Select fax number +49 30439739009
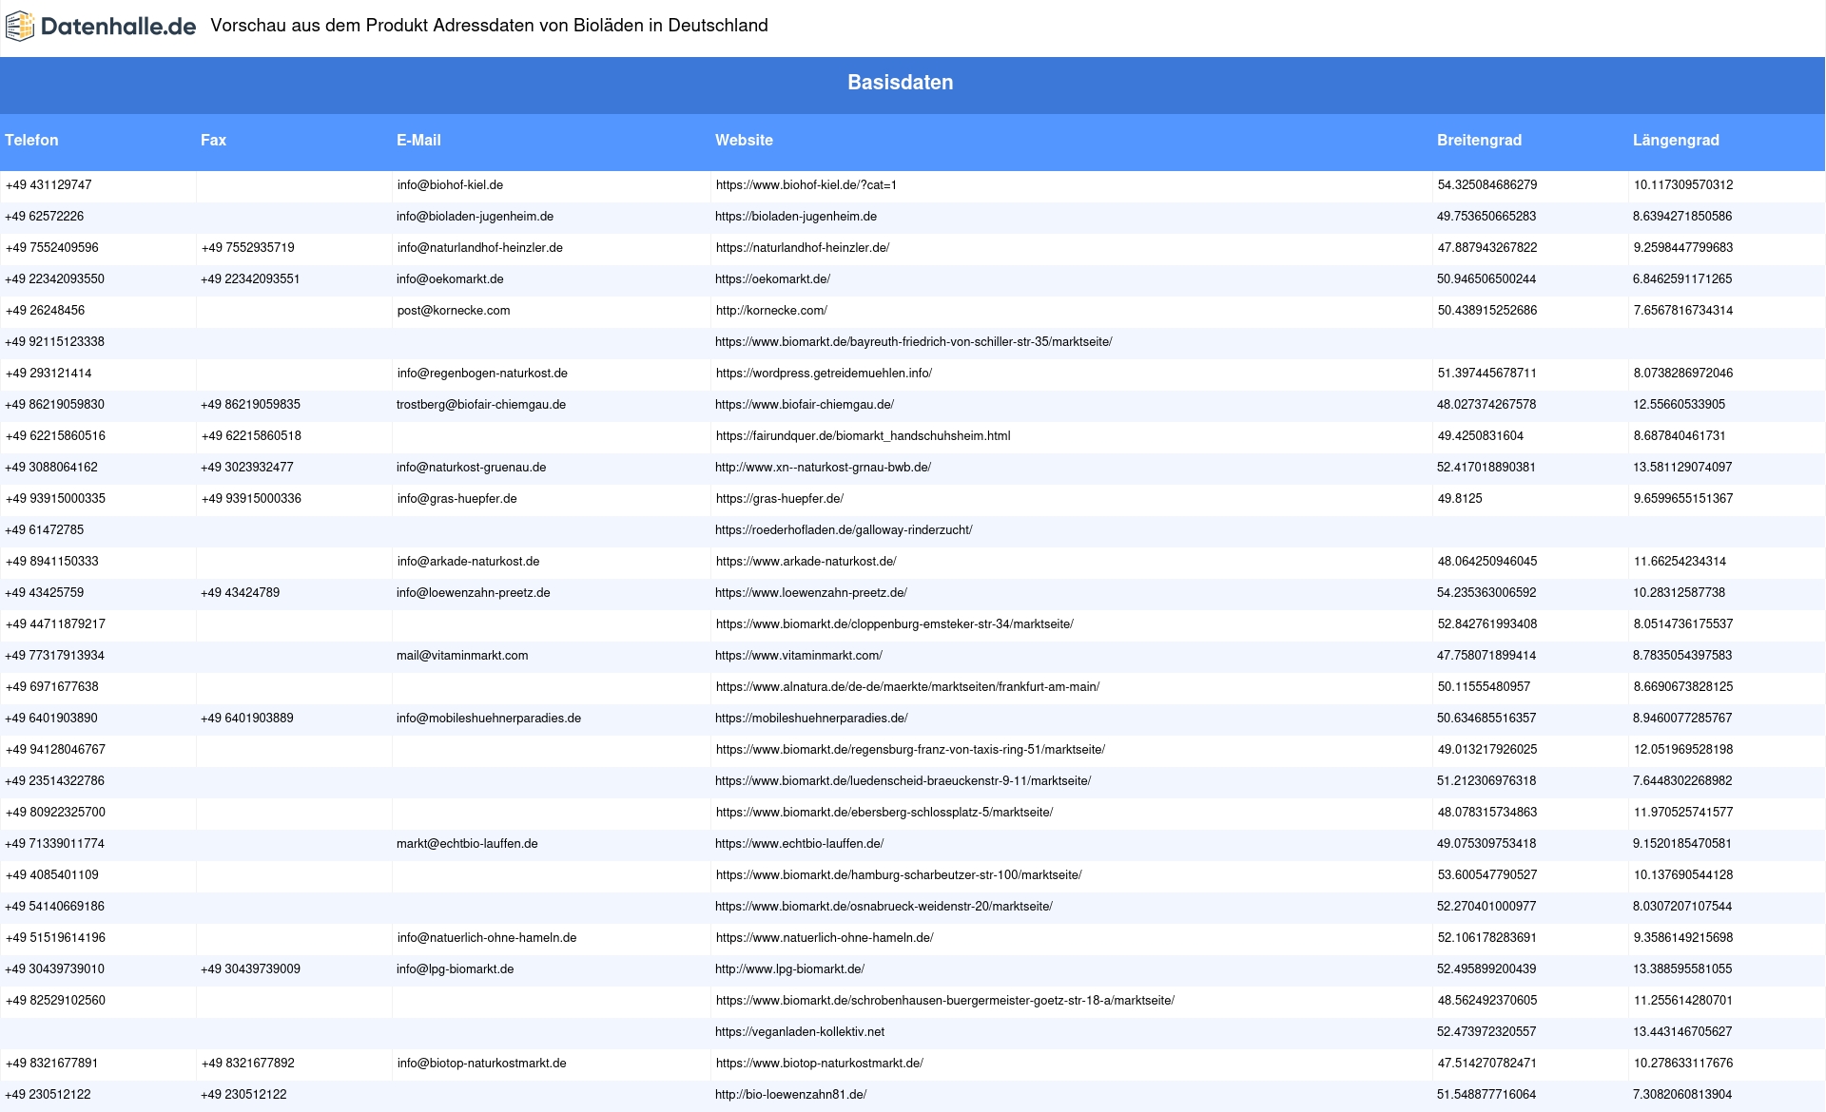This screenshot has height=1112, width=1826. (x=250, y=969)
